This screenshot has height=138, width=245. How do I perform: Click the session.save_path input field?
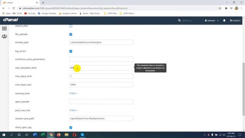coord(101,118)
